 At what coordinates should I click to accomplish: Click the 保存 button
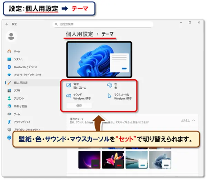click(79, 106)
